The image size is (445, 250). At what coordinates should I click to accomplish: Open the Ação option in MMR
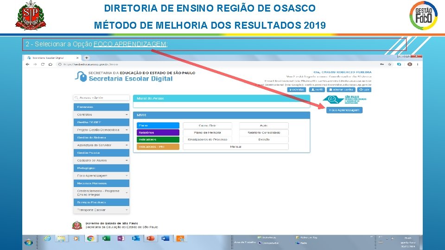[x=264, y=125]
